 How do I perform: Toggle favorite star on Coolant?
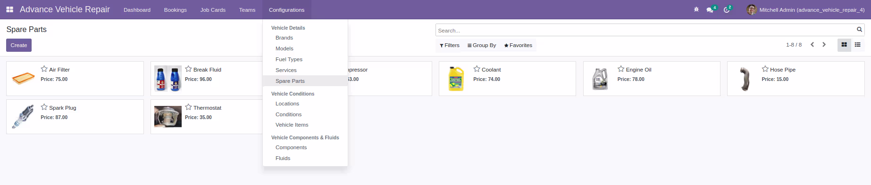pos(477,69)
